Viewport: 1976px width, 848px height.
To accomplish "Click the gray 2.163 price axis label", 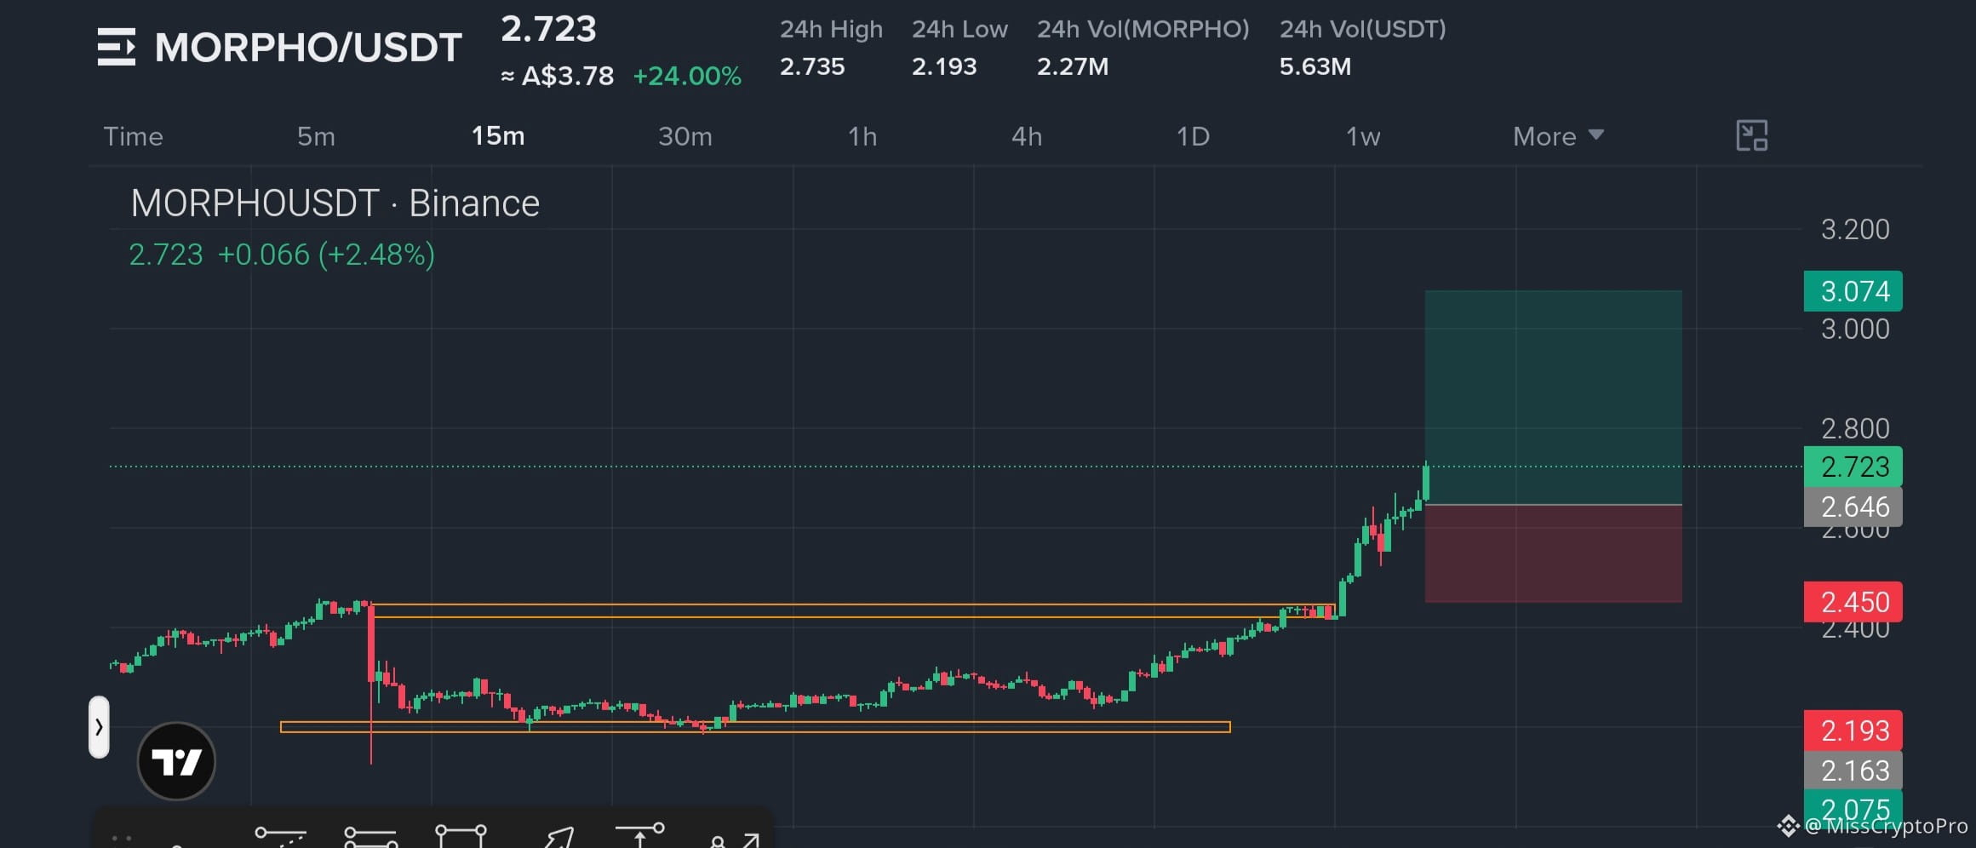I will [x=1853, y=771].
